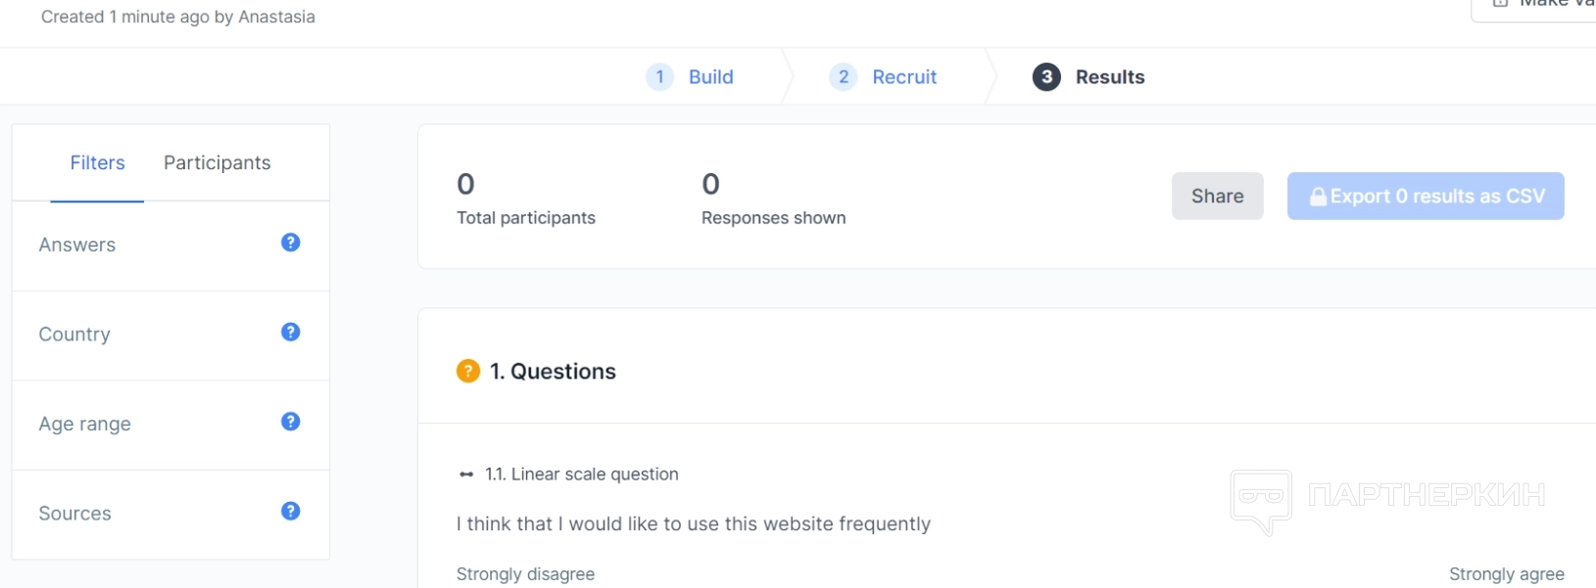
Task: Click the step 2 number badge
Action: click(843, 77)
